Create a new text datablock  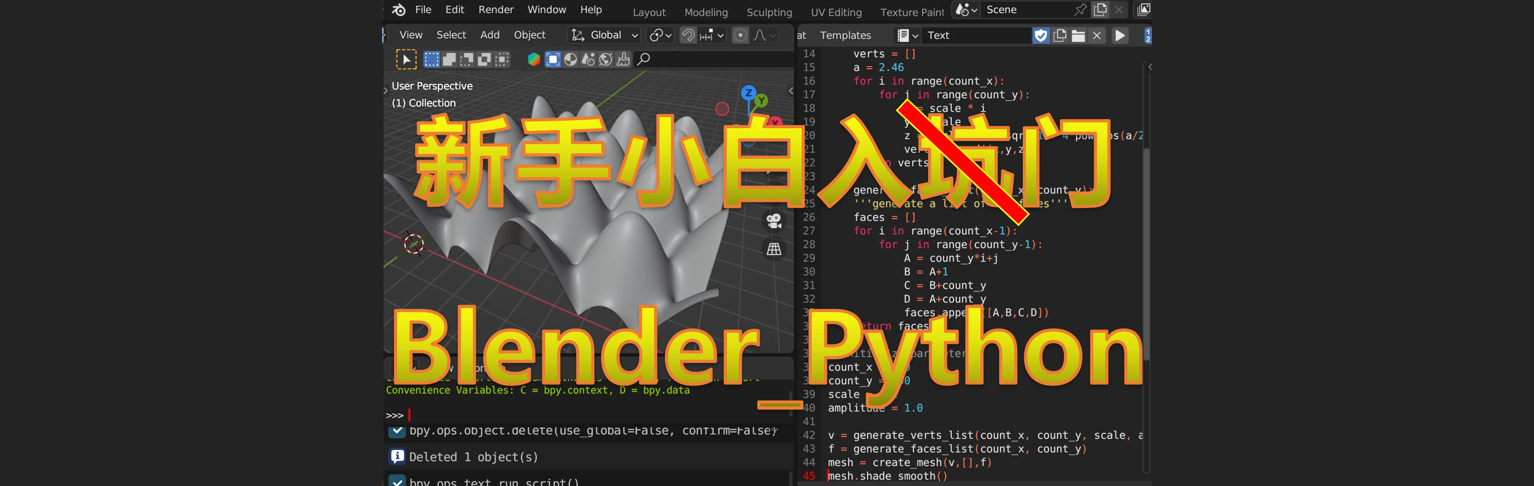coord(1060,36)
